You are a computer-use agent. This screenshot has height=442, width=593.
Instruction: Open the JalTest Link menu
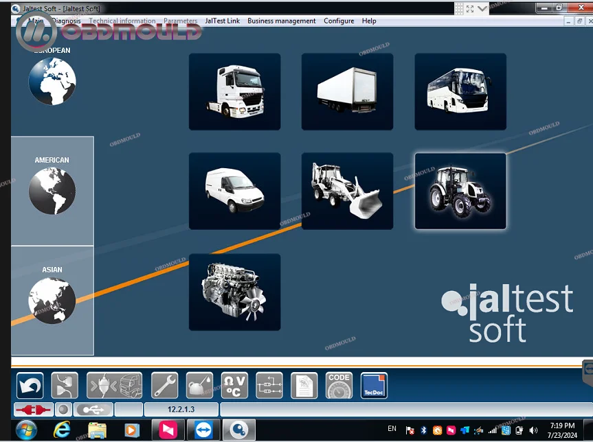click(223, 21)
